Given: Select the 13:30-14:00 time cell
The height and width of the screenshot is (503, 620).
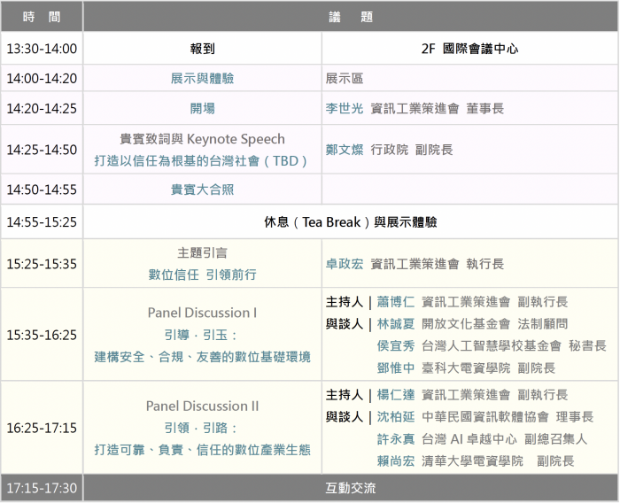Looking at the screenshot, I should point(42,49).
